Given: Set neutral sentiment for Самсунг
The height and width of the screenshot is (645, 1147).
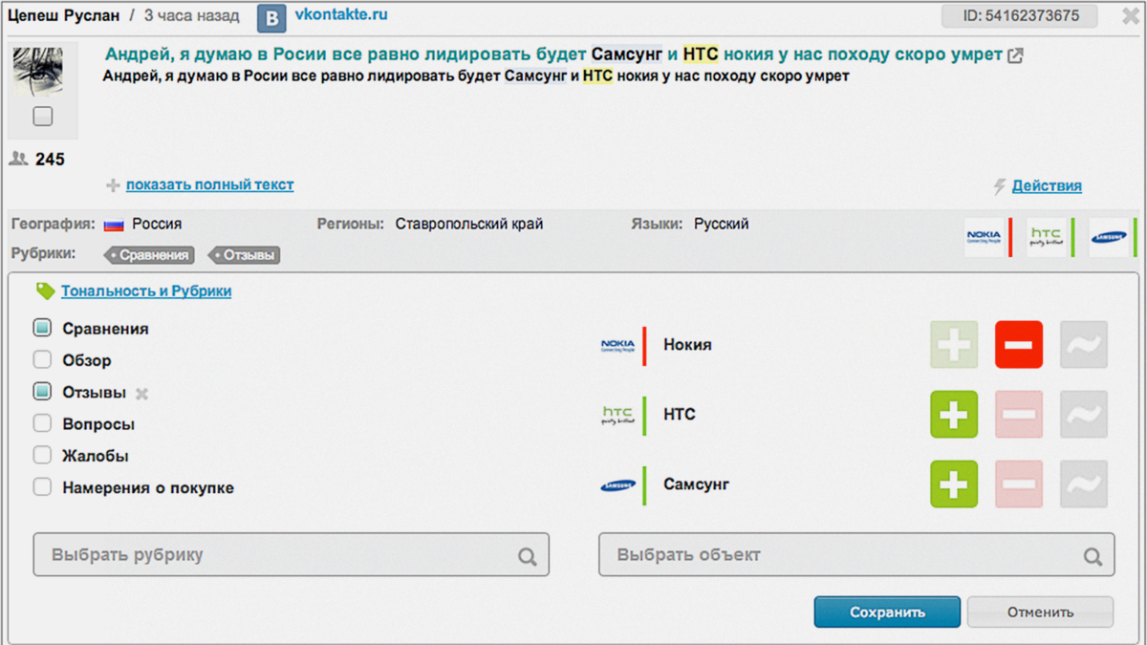Looking at the screenshot, I should pos(1084,484).
